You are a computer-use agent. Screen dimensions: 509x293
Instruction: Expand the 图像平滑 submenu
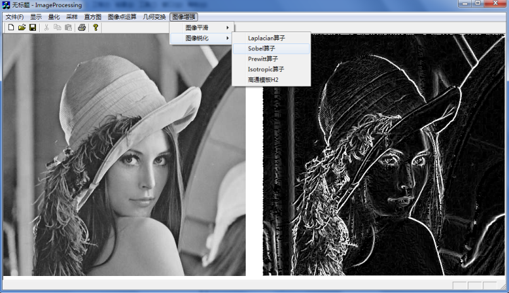click(x=201, y=28)
